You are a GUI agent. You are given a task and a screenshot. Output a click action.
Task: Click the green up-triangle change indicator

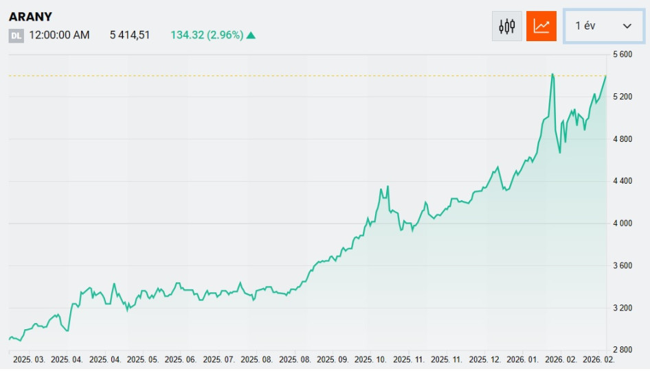(251, 35)
